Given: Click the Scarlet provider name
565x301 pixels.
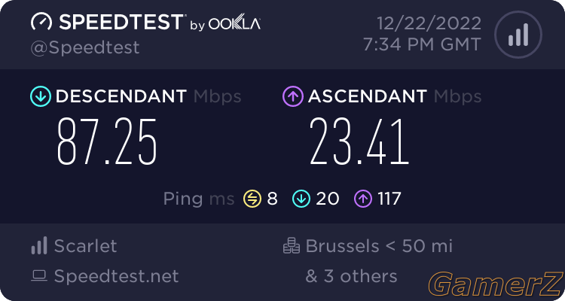Looking at the screenshot, I should click(85, 246).
